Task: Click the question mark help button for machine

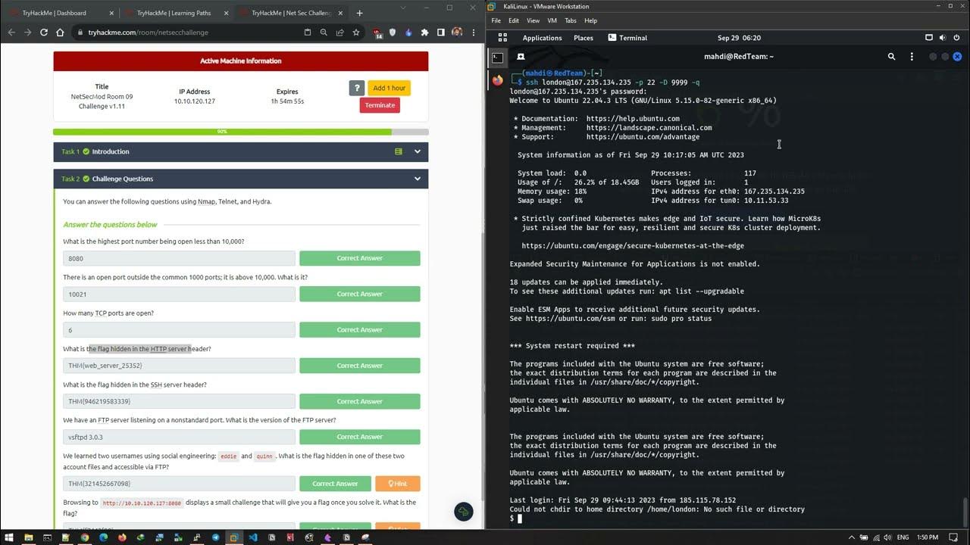Action: 357,88
